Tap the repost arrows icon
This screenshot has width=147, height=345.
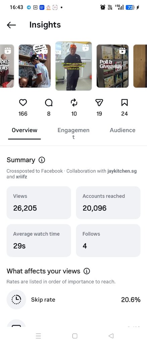74,102
